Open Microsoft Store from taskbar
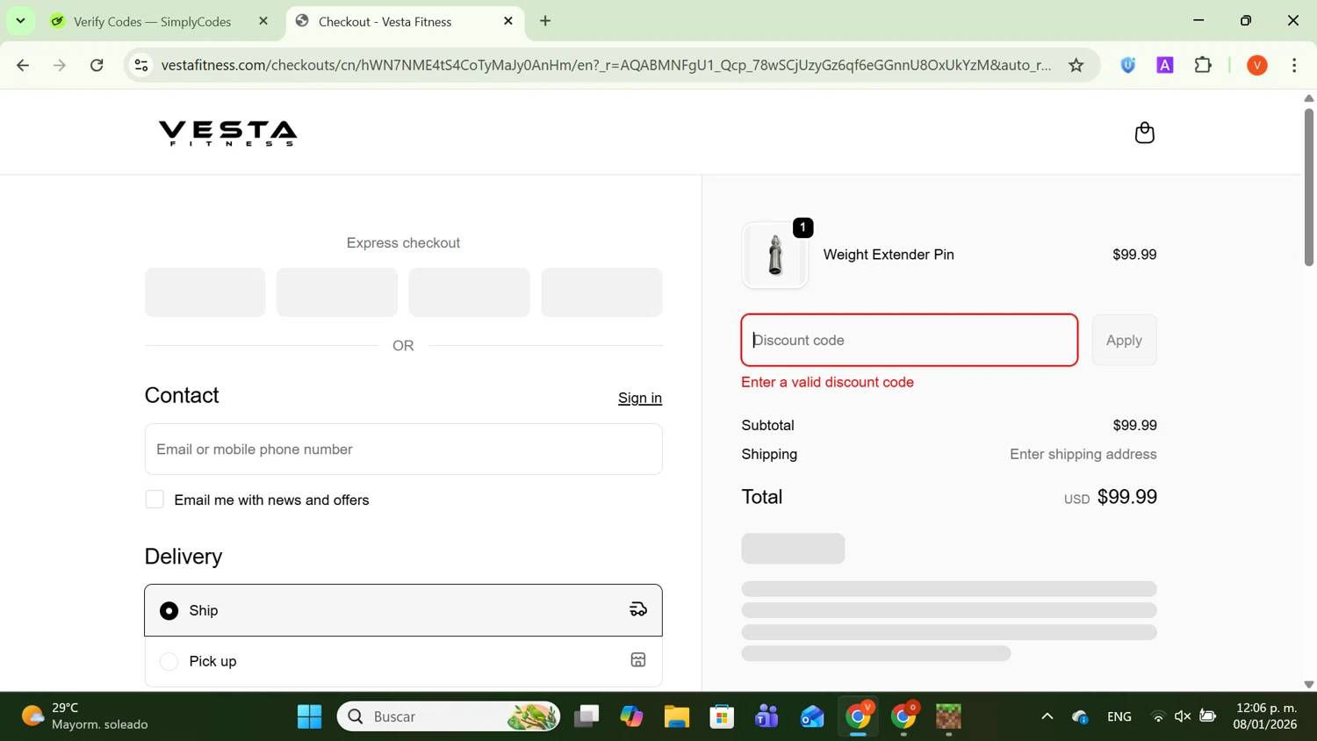The width and height of the screenshot is (1317, 741). [x=722, y=716]
